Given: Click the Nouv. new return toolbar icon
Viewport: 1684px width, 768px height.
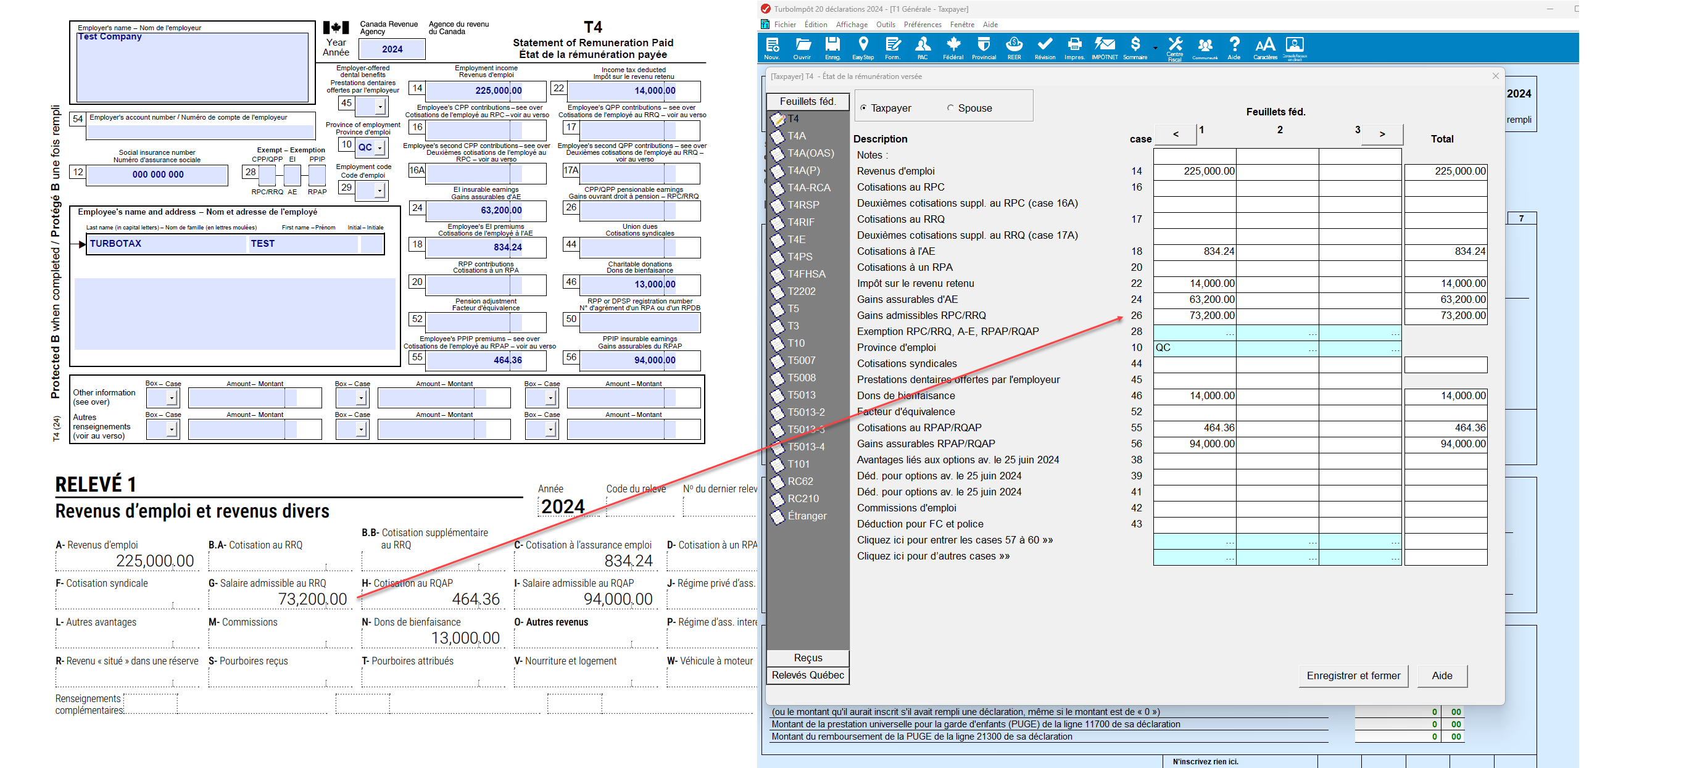Looking at the screenshot, I should [772, 47].
